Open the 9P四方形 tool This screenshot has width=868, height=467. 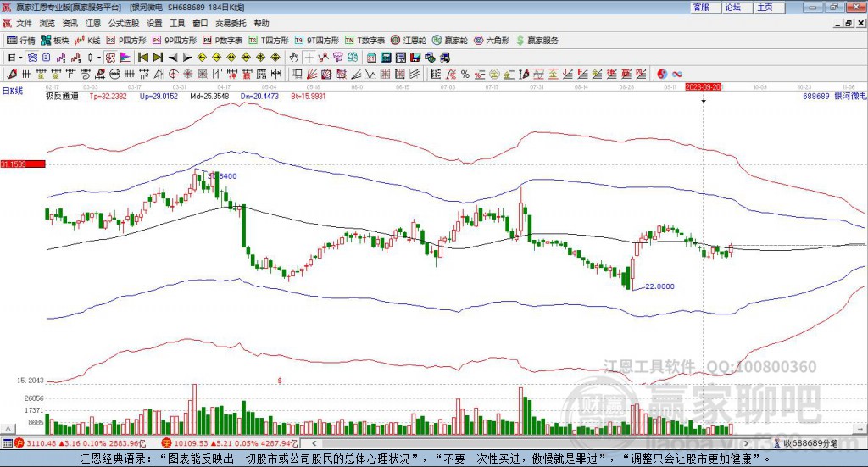pos(175,41)
